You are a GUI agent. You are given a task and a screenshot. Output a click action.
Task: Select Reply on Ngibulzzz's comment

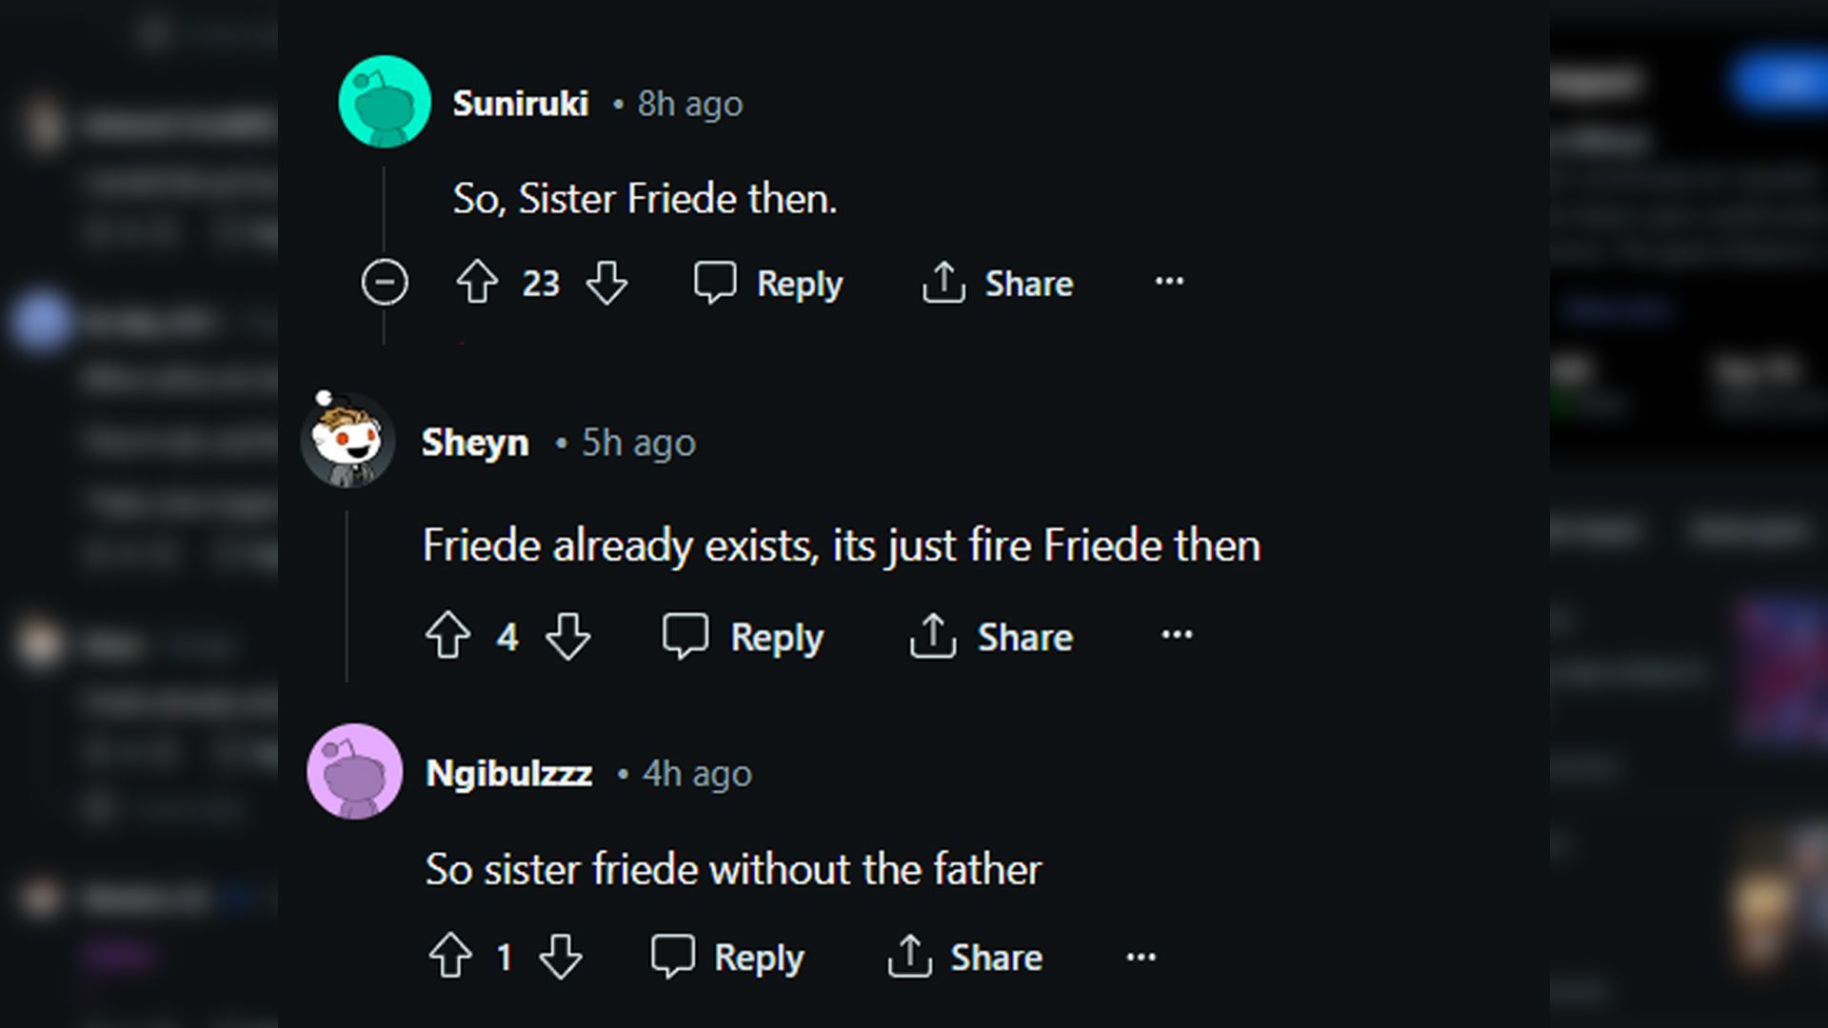(730, 957)
